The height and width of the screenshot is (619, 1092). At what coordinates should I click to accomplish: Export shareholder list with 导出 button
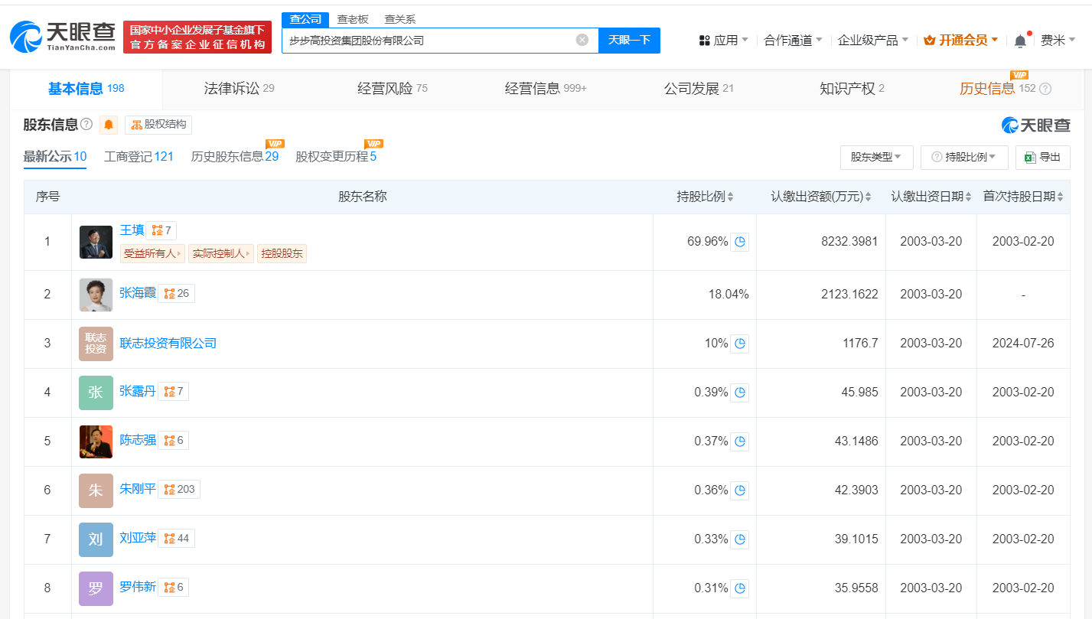point(1042,157)
